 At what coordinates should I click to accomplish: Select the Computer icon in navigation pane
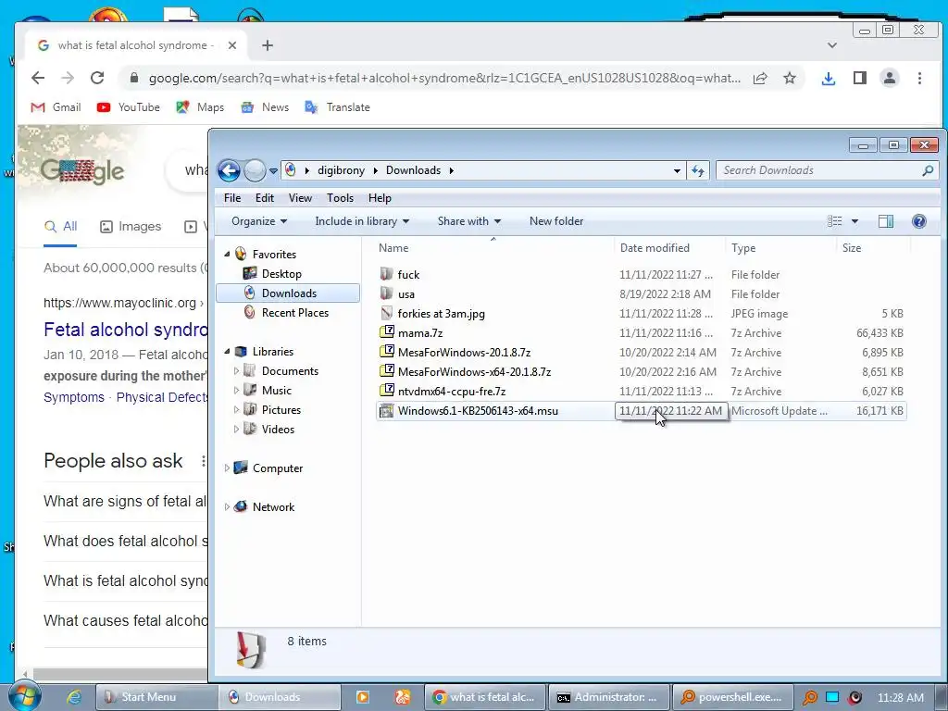(241, 468)
